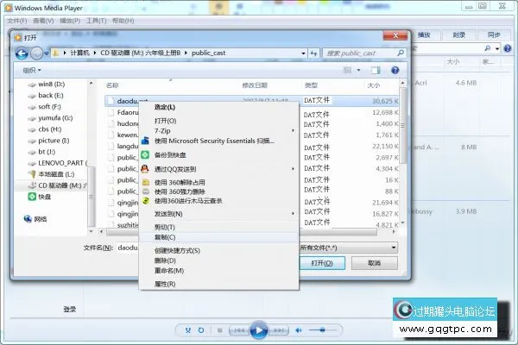
Task: Click the Windows Media Player help icon
Action: 508,48
